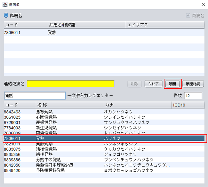The width and height of the screenshot is (208, 187).
Task: Sort results by the 名称 column header
Action: point(69,105)
